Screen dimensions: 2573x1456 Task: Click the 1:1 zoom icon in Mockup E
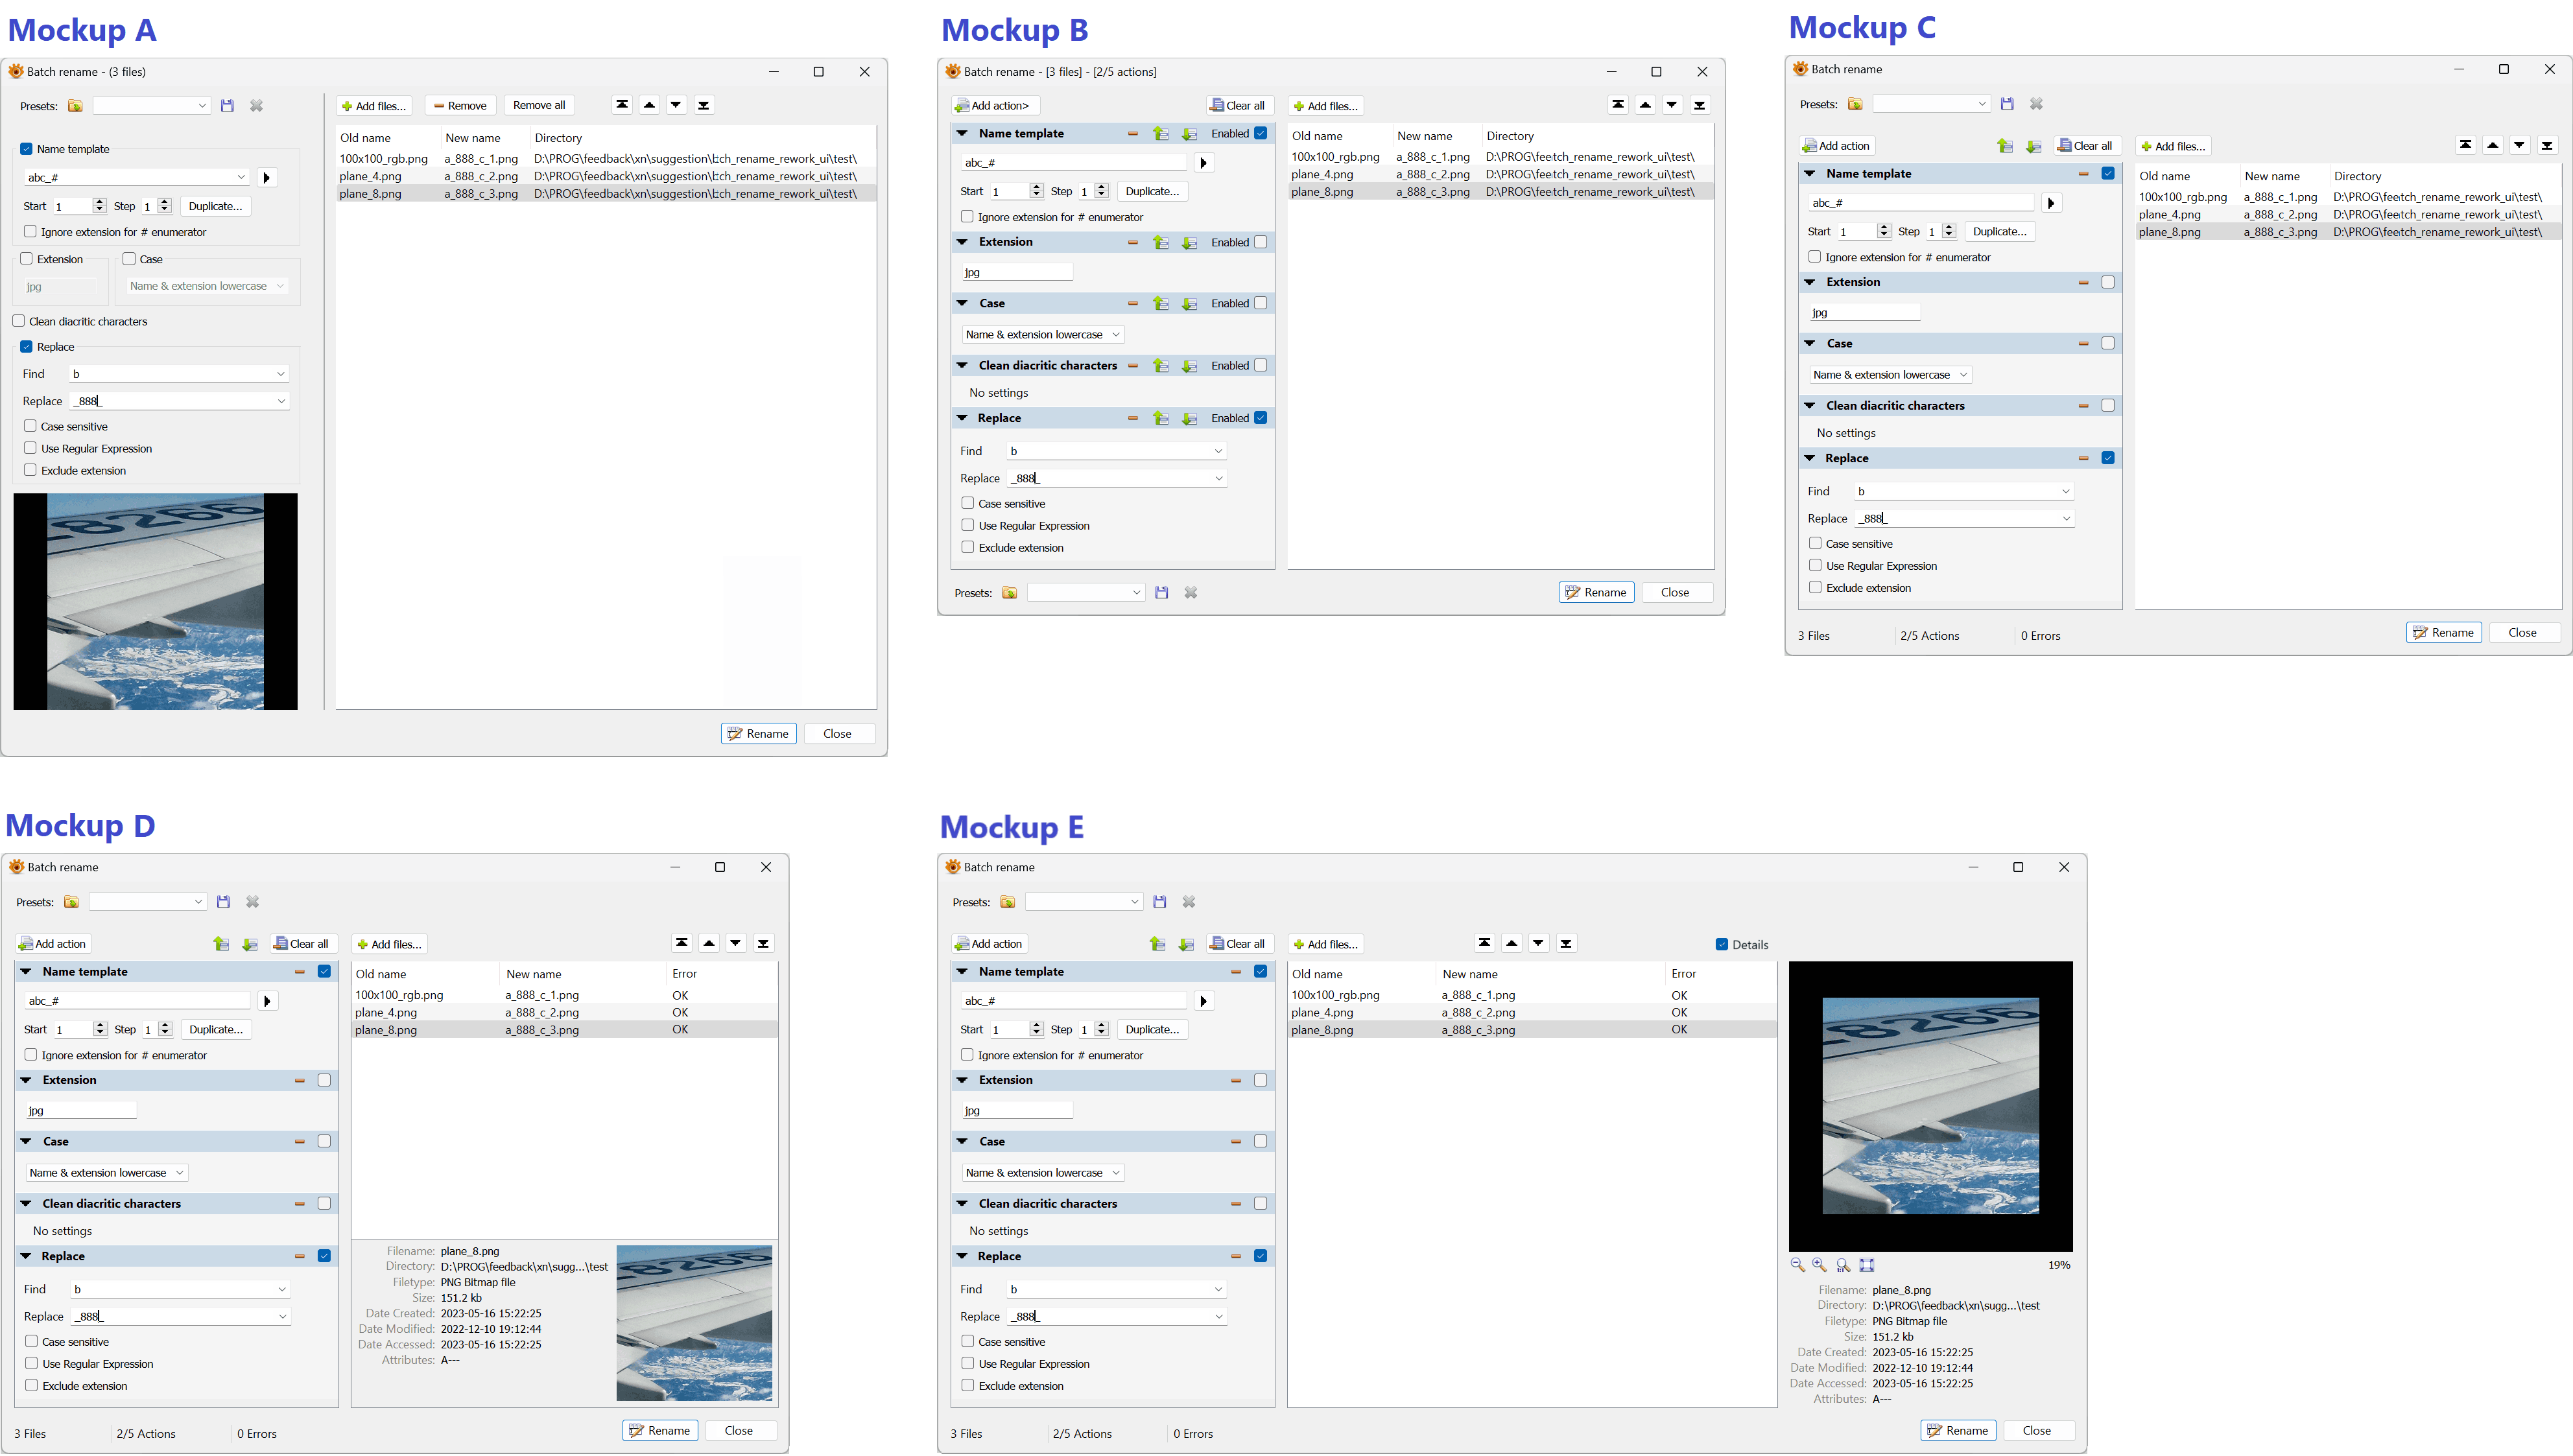(1843, 1265)
